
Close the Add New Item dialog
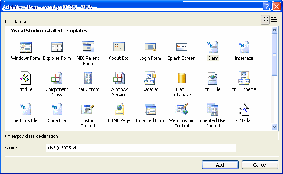[x=276, y=7]
